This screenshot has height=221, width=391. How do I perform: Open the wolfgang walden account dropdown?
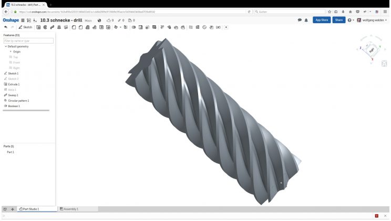coord(372,20)
